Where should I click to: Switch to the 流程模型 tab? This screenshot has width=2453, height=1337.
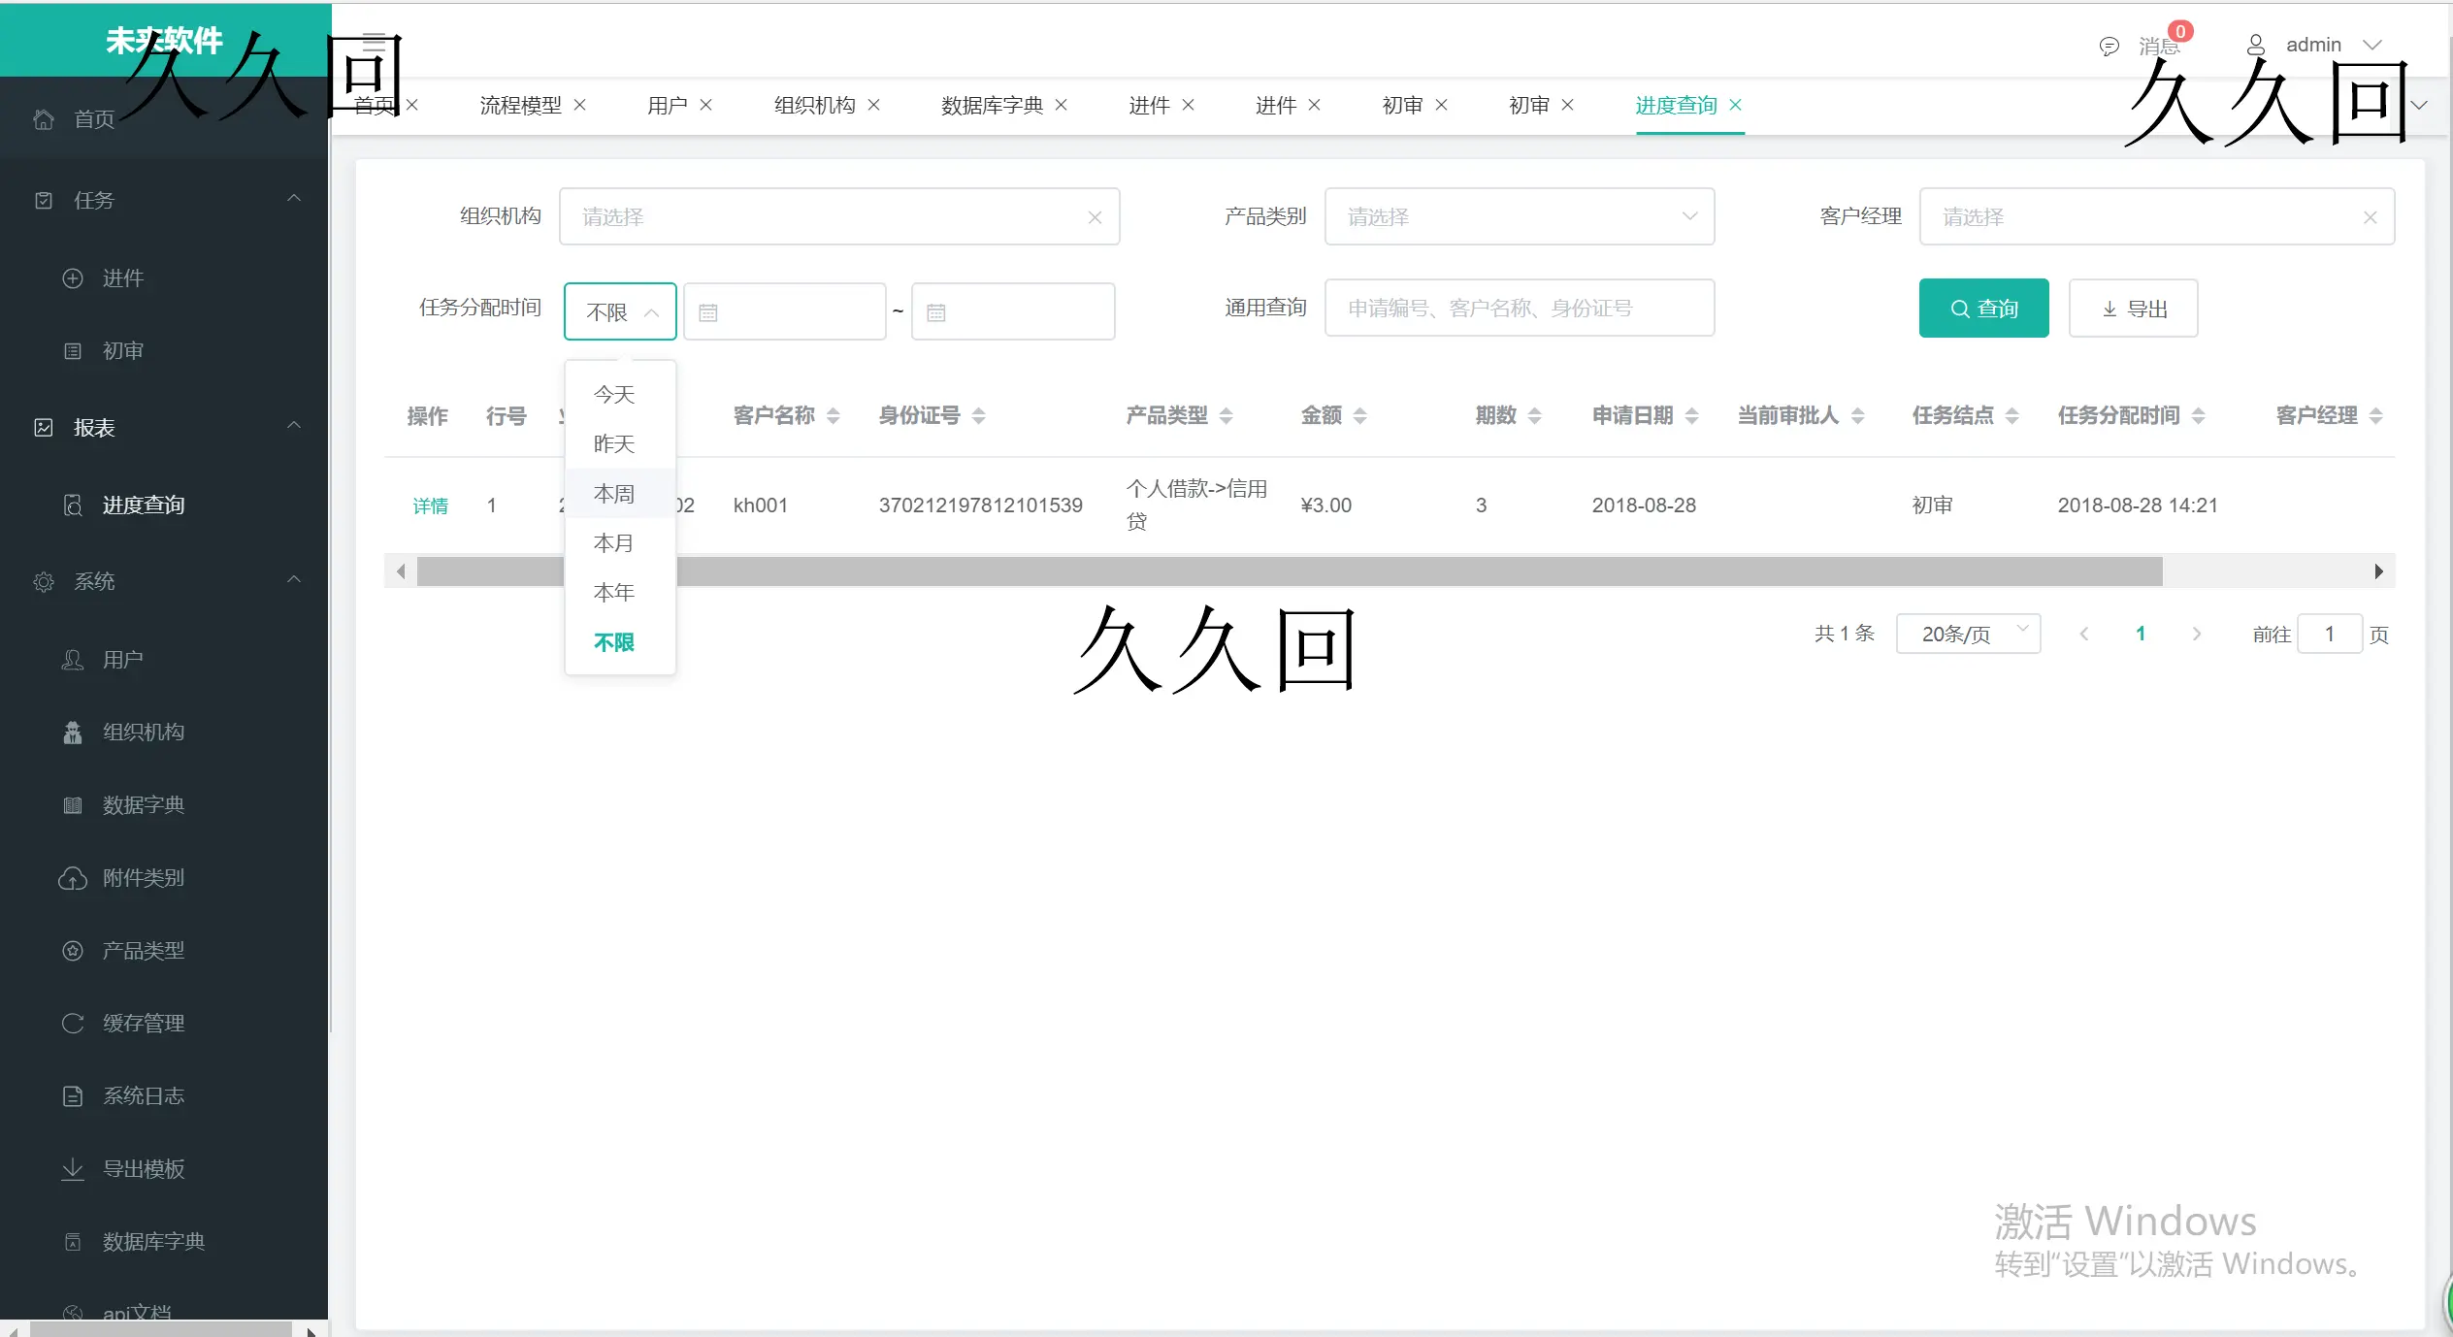tap(520, 105)
